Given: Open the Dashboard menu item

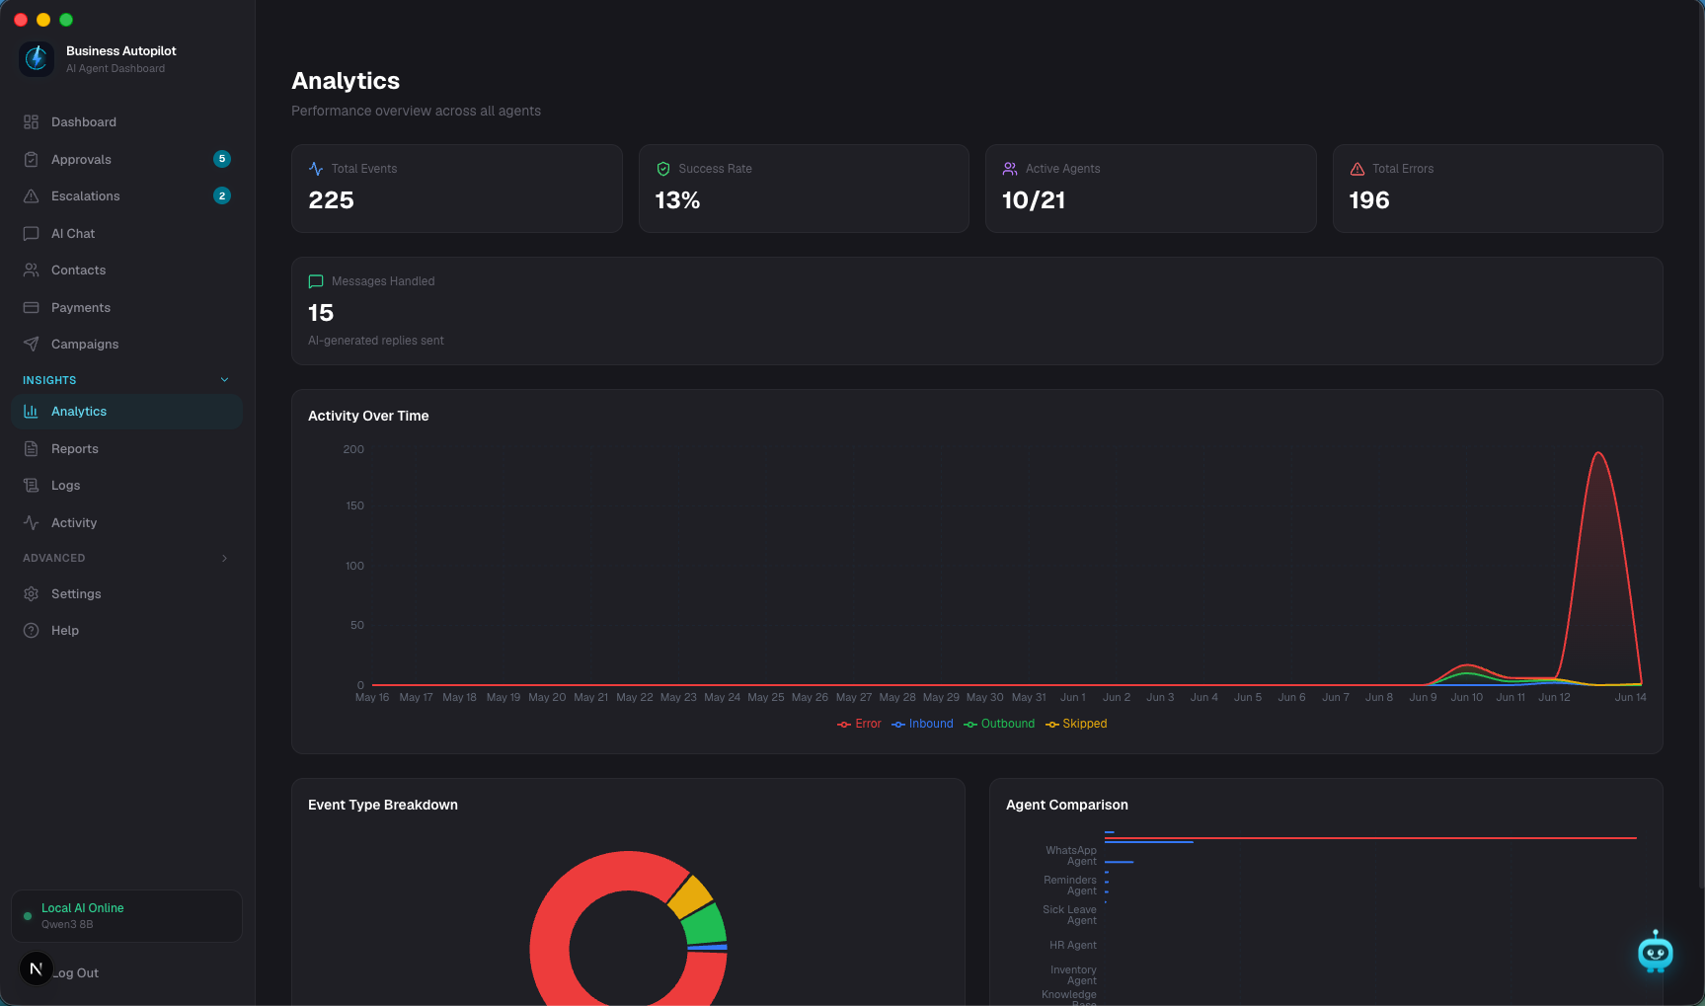Looking at the screenshot, I should click(126, 122).
